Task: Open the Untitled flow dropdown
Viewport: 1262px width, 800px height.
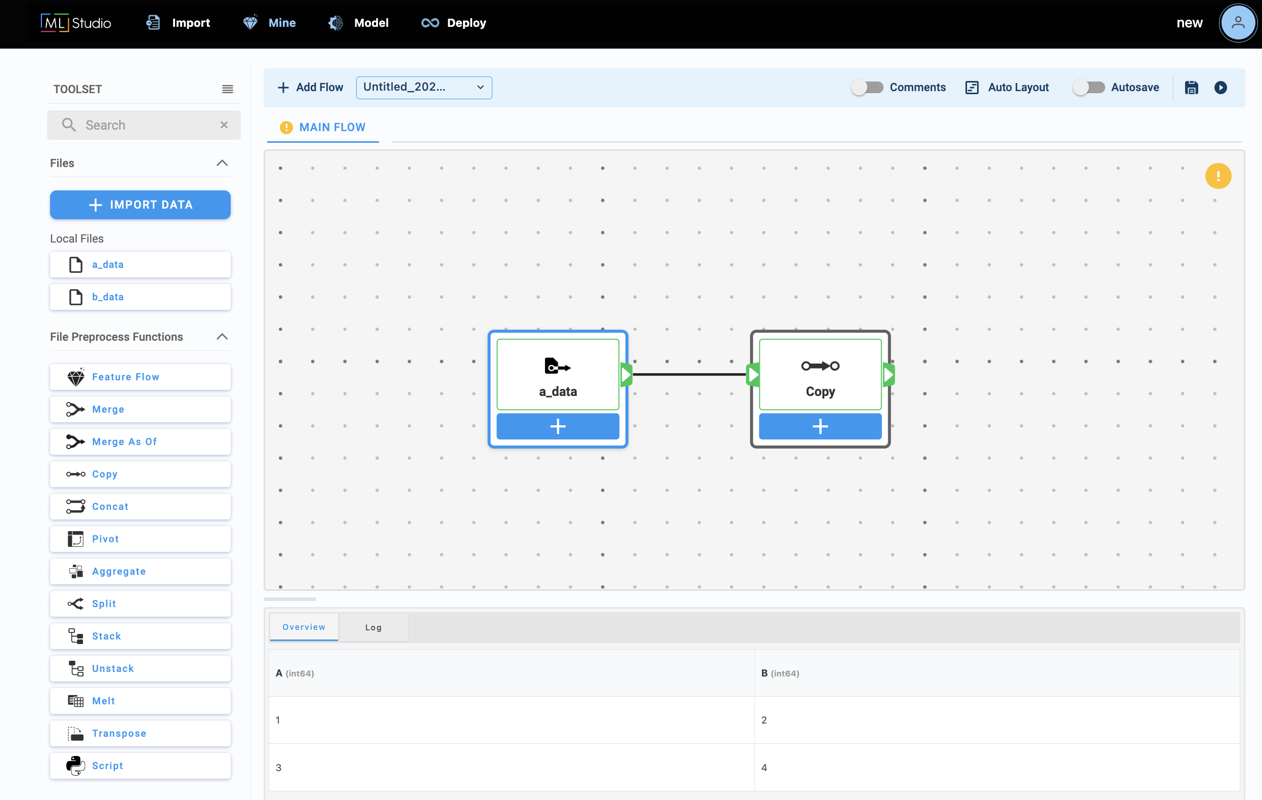Action: coord(424,88)
